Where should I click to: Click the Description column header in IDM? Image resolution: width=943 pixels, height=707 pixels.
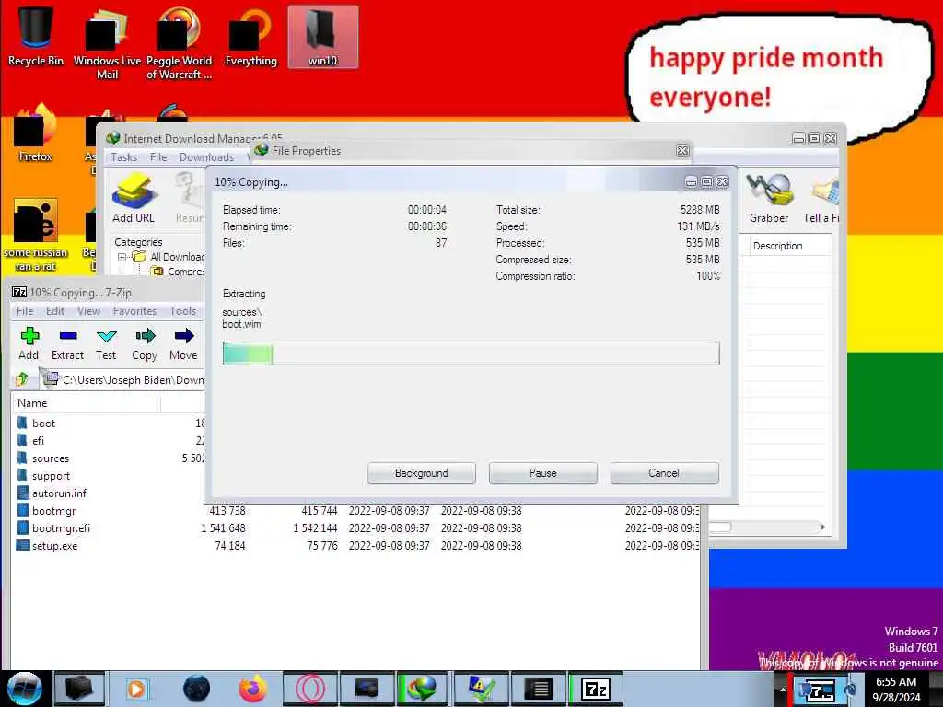(788, 246)
